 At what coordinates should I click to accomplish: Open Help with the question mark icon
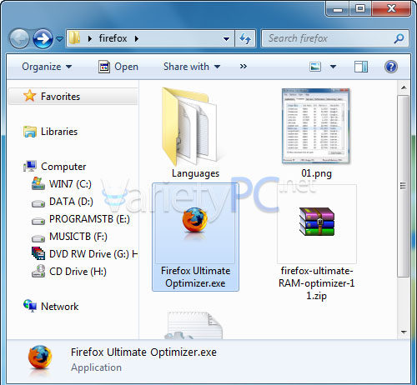coord(391,67)
